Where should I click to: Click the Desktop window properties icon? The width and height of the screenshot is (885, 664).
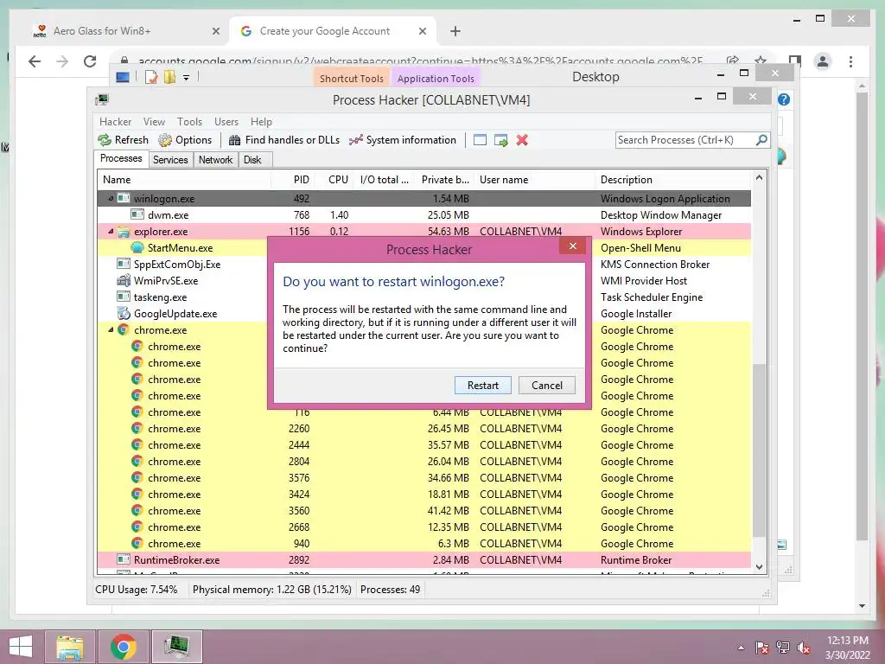pyautogui.click(x=150, y=77)
